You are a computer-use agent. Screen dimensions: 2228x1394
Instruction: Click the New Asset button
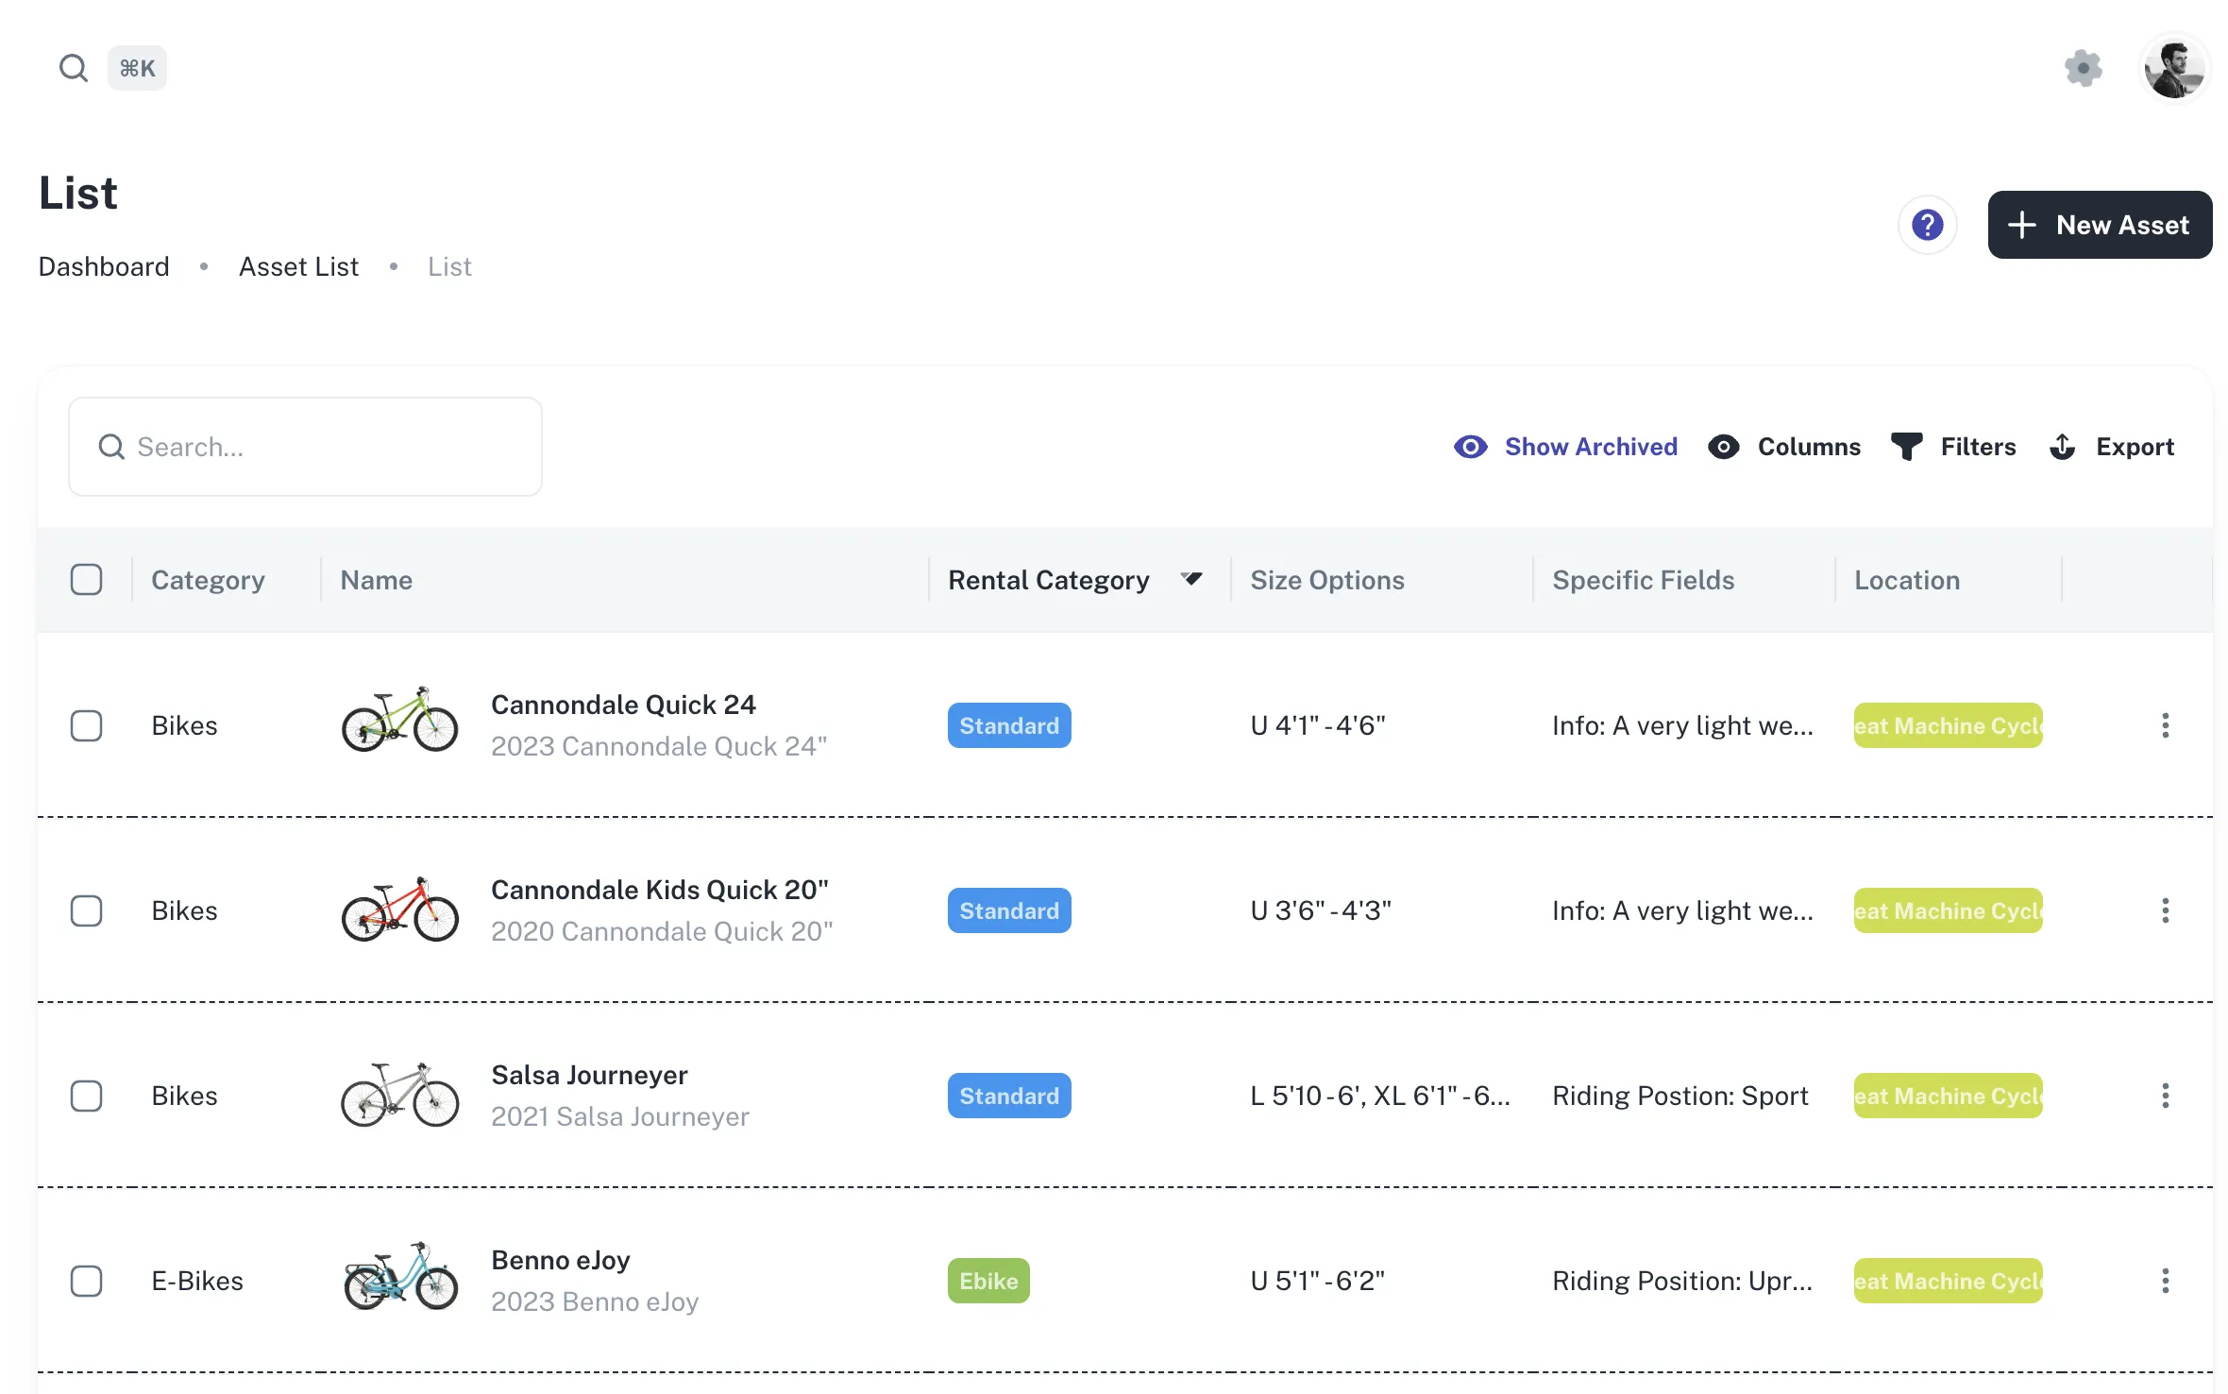[x=2101, y=225]
